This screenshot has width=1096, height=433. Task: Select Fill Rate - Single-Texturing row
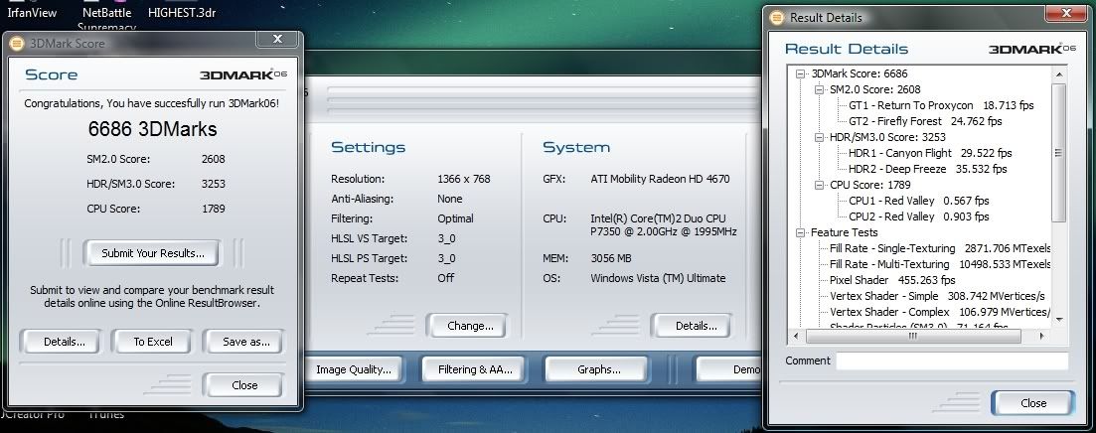(940, 248)
